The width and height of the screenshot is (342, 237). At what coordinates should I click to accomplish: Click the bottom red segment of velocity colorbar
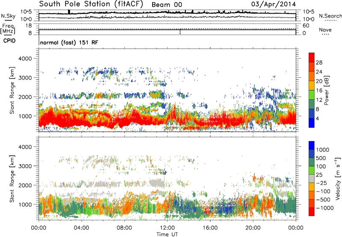click(312, 212)
